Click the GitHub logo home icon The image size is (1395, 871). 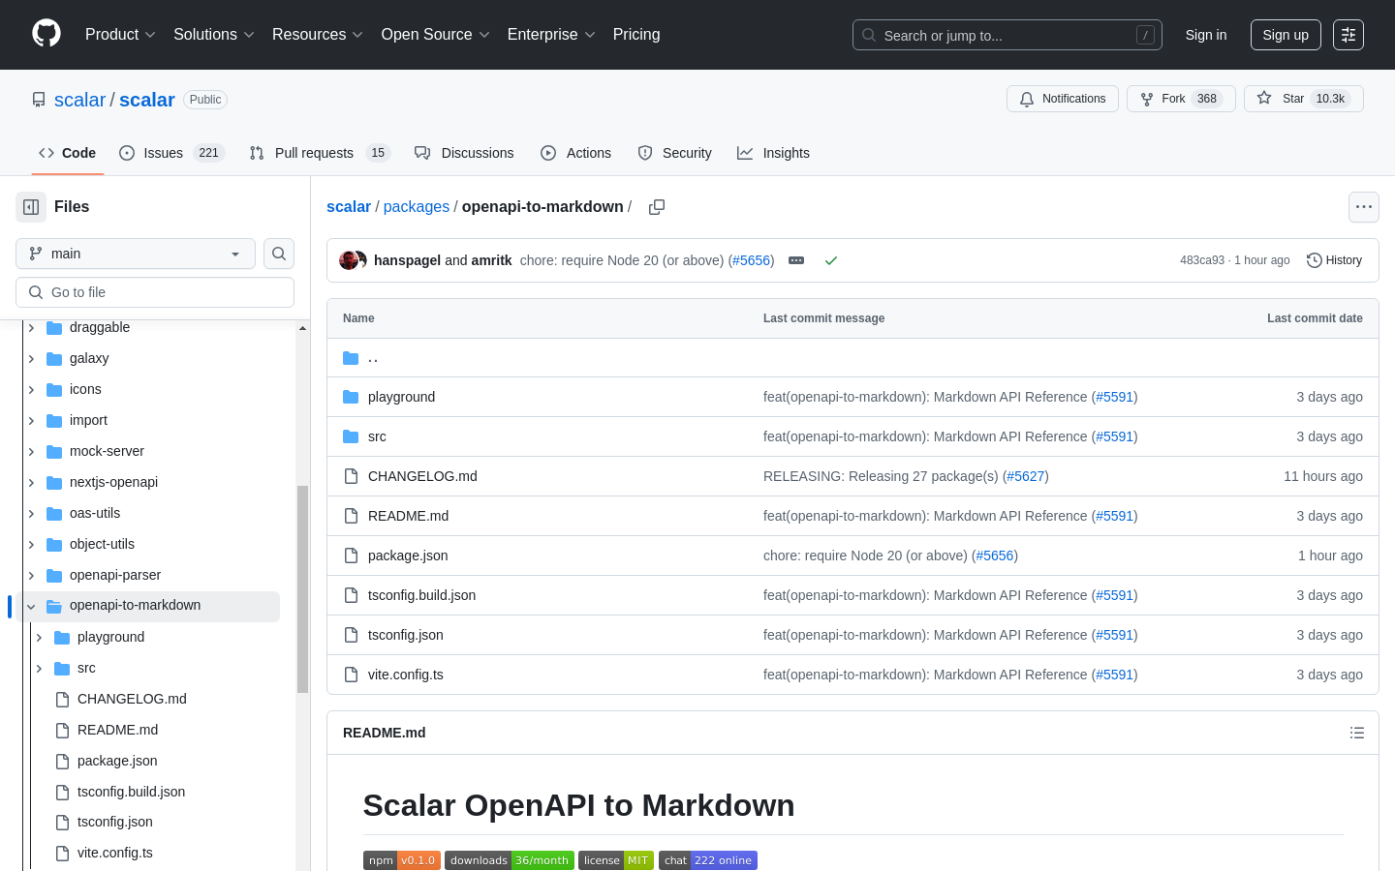46,34
